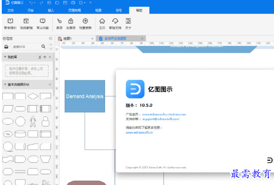This screenshot has width=274, height=185.
Task: Select the user bust silhouette shape
Action: (x=45, y=121)
